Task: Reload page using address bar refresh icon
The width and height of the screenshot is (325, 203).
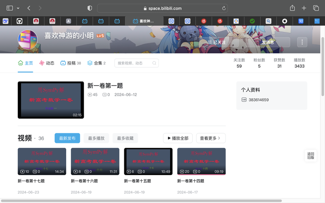Action: 224,8
